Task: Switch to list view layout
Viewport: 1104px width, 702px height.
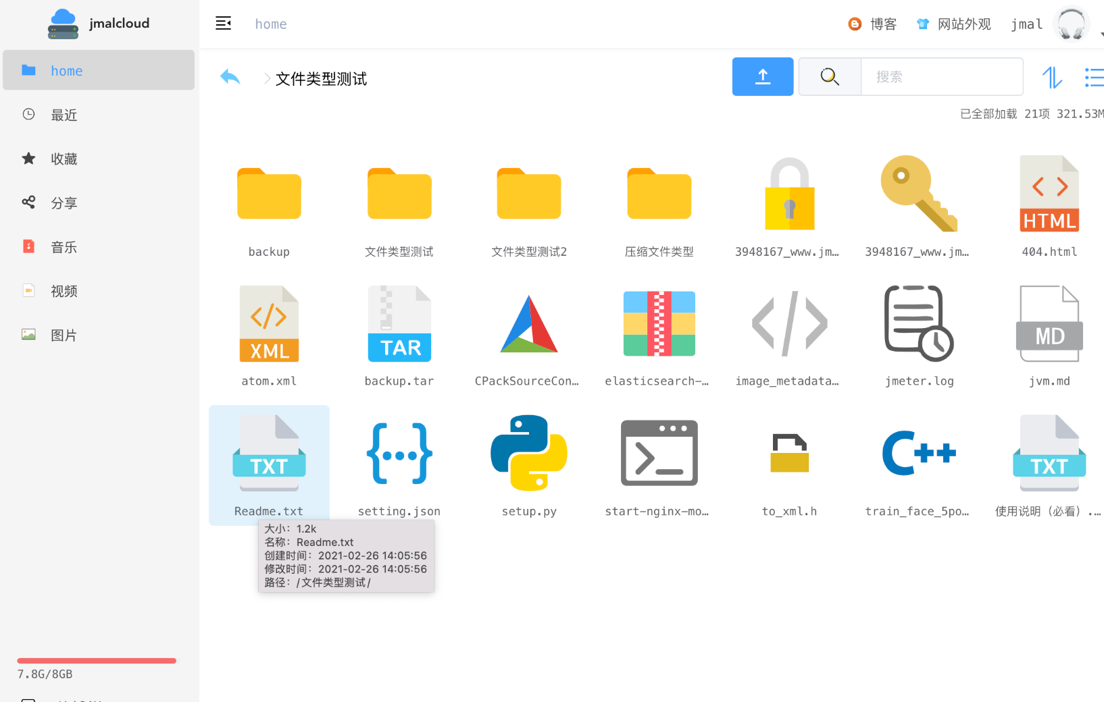Action: [1093, 78]
